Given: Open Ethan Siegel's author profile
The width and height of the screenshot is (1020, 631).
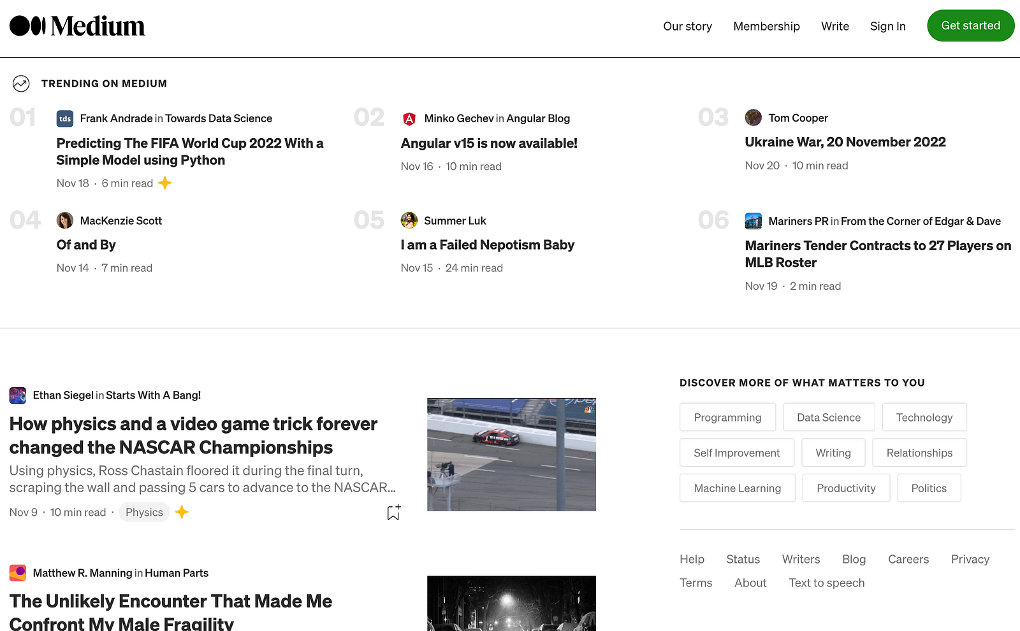Looking at the screenshot, I should tap(63, 395).
